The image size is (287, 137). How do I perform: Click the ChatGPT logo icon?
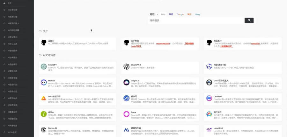[x=44, y=66]
